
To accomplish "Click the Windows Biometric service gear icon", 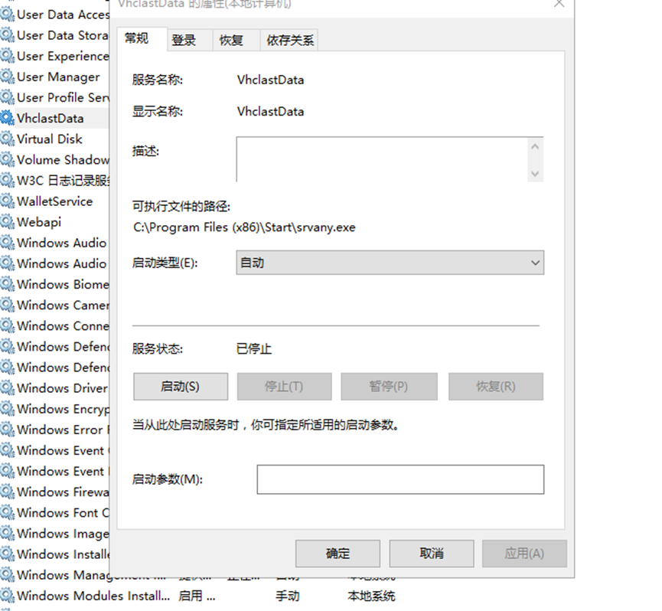I will [x=7, y=284].
